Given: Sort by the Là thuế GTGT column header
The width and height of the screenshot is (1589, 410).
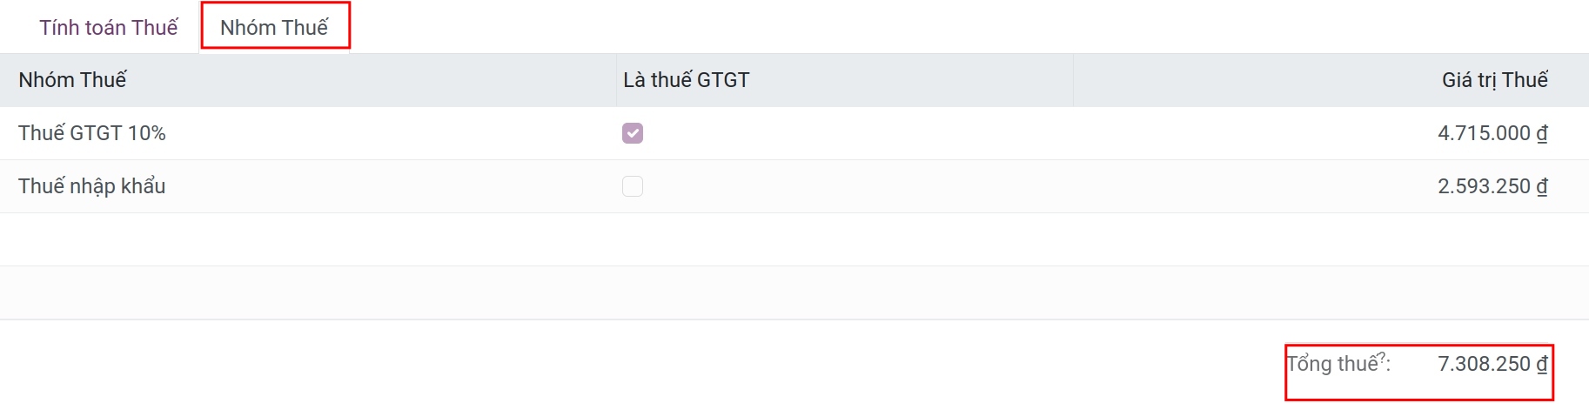Looking at the screenshot, I should [x=686, y=80].
